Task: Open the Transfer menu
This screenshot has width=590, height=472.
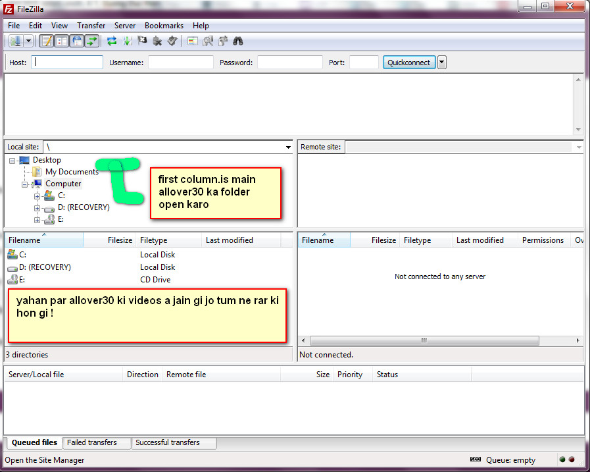Action: point(91,26)
